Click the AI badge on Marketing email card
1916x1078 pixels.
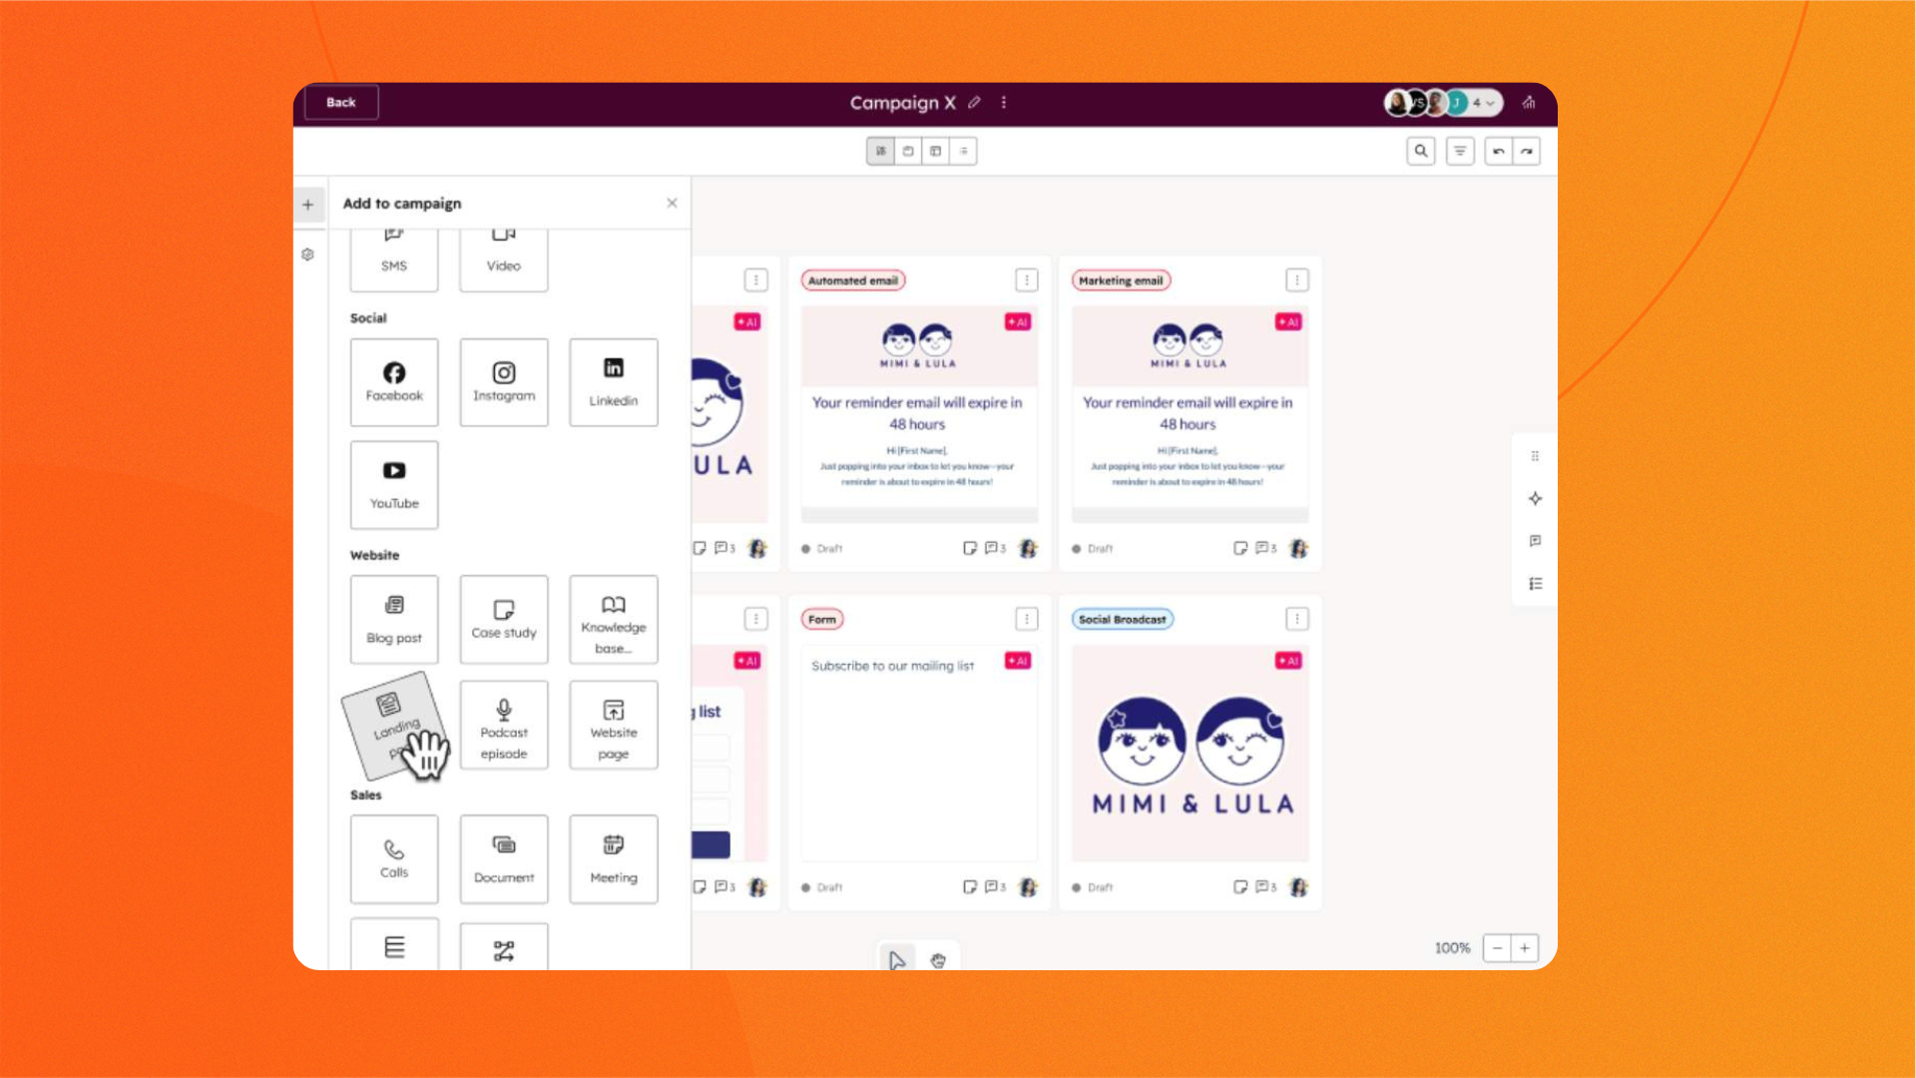tap(1288, 321)
